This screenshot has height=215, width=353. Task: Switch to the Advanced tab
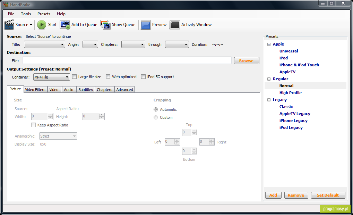coord(124,90)
